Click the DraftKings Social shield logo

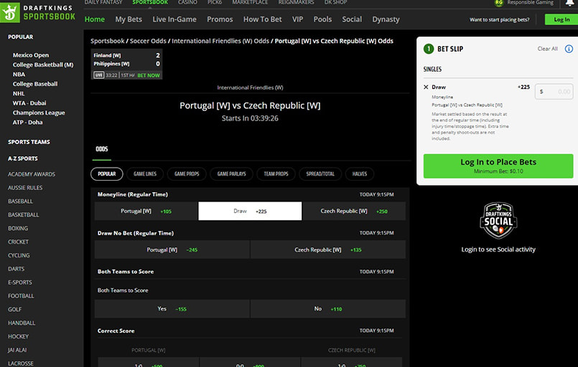[x=498, y=221]
